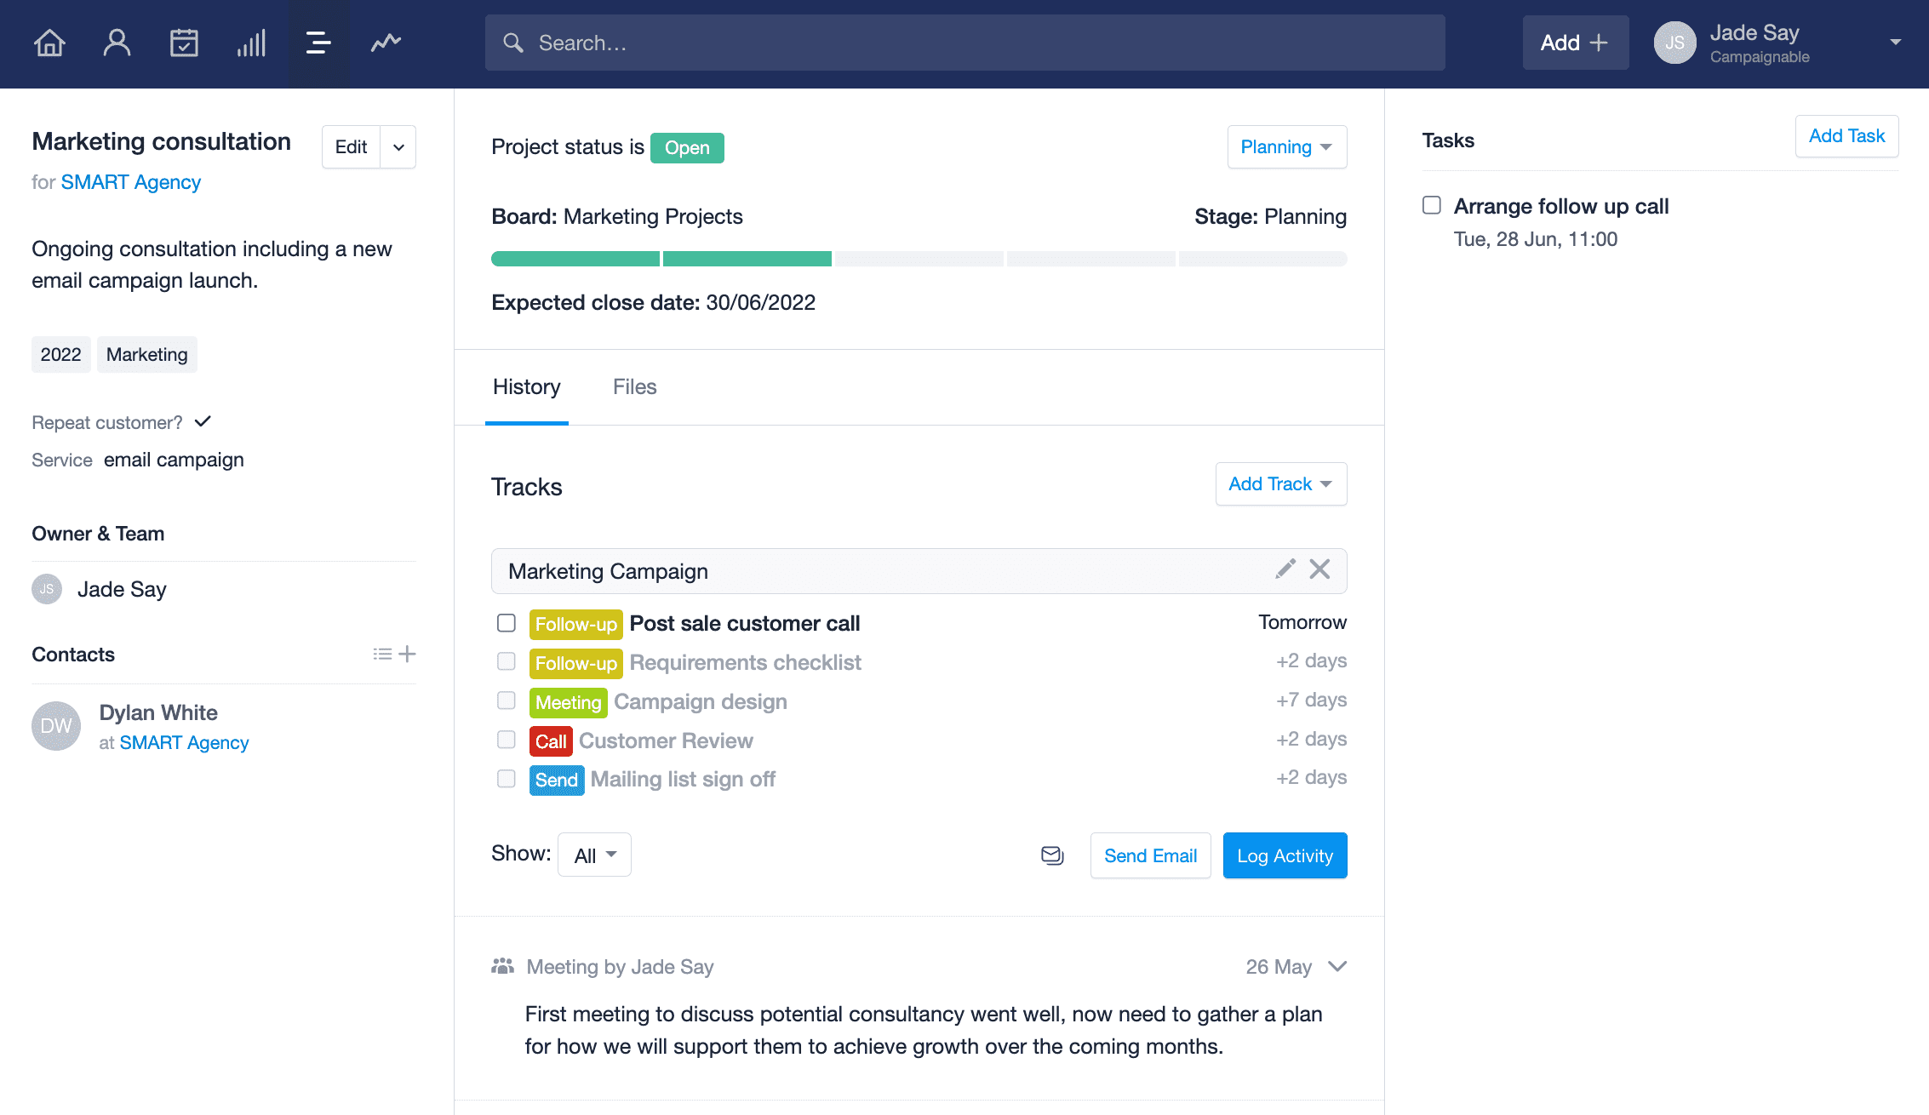Click the Send Email button
Viewport: 1929px width, 1115px height.
pos(1150,855)
